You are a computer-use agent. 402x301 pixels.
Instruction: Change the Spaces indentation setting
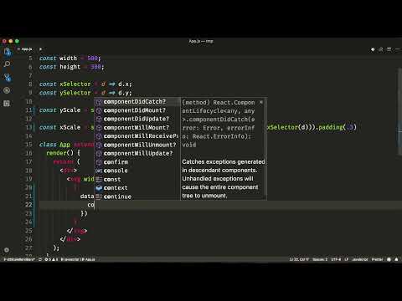[x=320, y=259]
